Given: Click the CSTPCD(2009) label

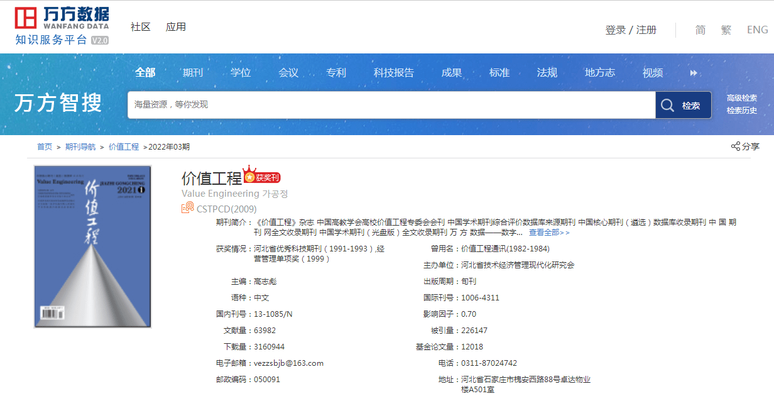Looking at the screenshot, I should 227,209.
